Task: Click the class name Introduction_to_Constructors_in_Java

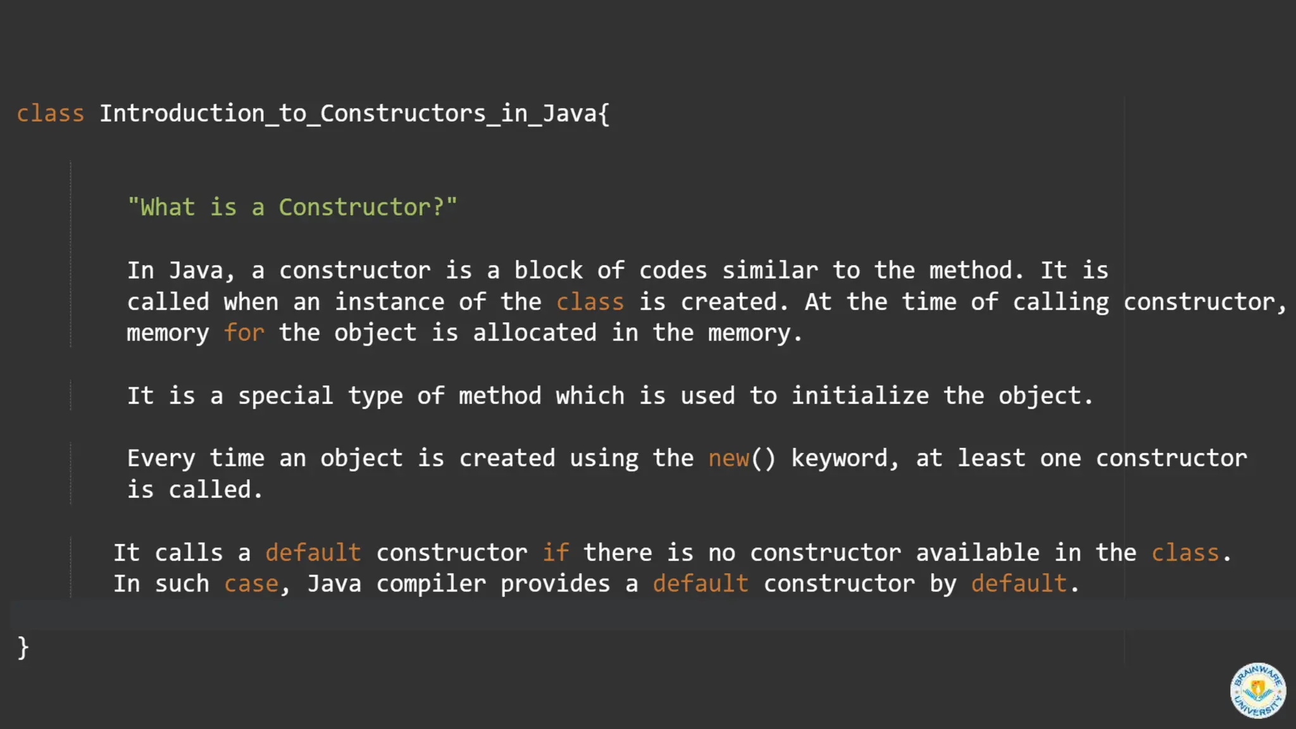Action: pyautogui.click(x=348, y=114)
